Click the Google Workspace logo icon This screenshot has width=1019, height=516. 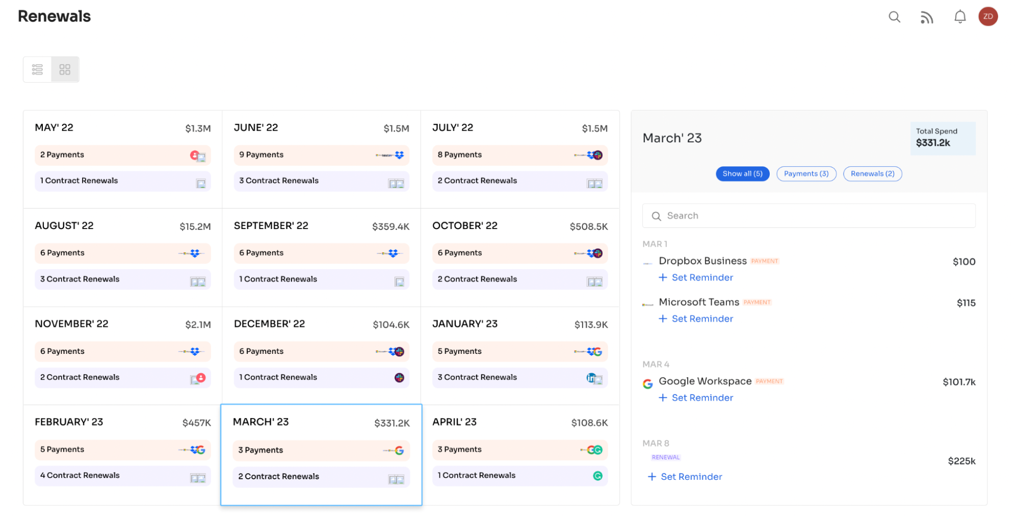[x=647, y=384]
